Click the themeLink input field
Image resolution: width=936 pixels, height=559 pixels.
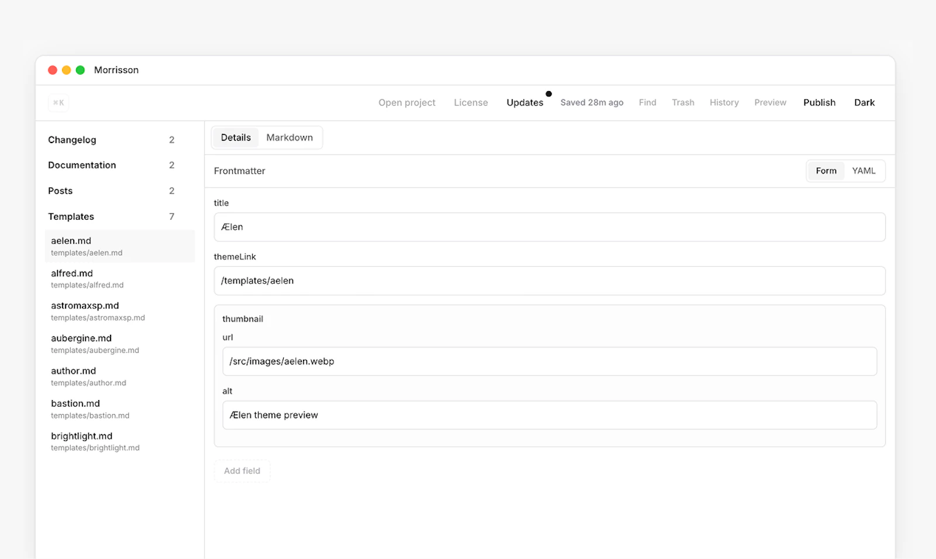[549, 281]
